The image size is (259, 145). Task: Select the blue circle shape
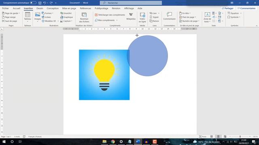click(x=147, y=56)
